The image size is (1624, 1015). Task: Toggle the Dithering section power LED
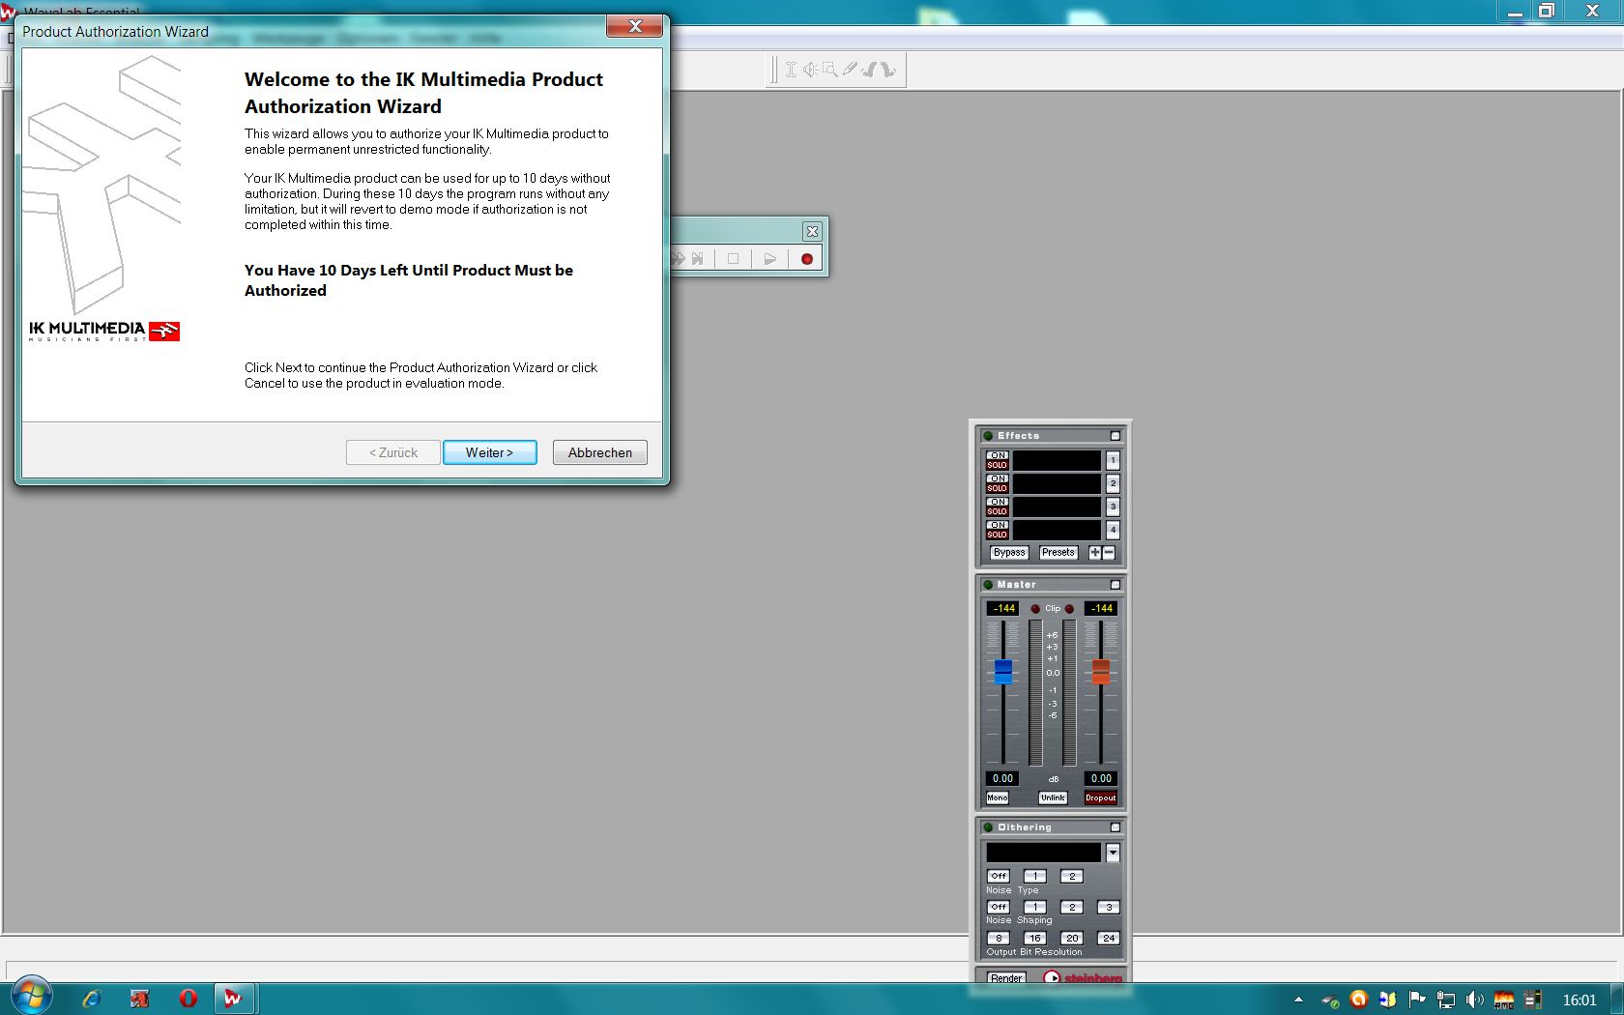click(988, 827)
